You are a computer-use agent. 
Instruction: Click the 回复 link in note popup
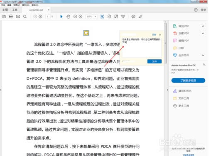tap(154, 34)
